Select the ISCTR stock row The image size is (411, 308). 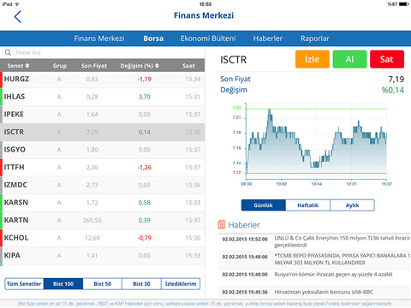[x=103, y=132]
